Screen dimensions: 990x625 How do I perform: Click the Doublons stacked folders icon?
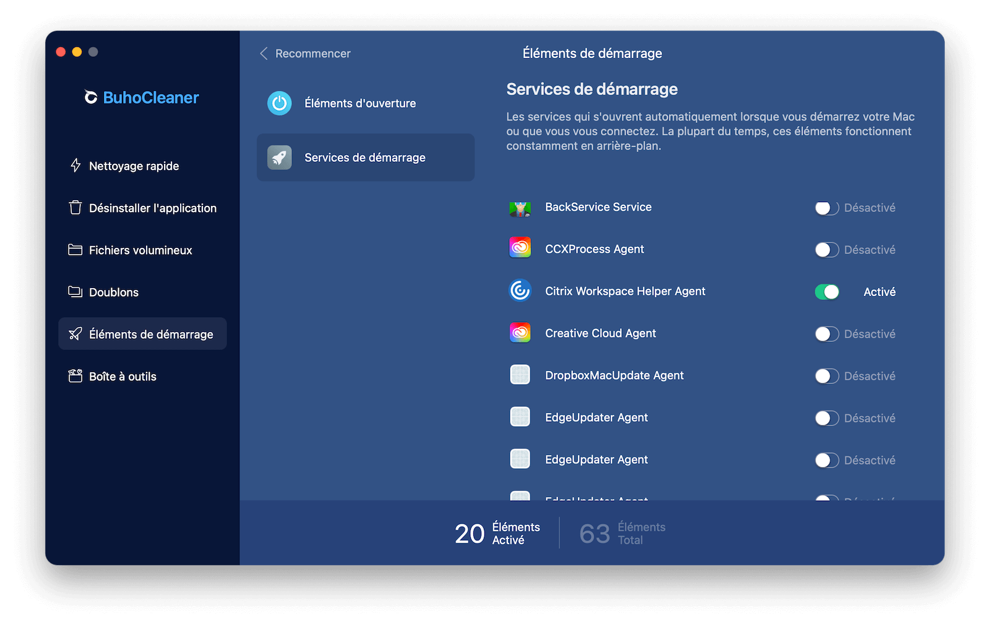point(75,292)
